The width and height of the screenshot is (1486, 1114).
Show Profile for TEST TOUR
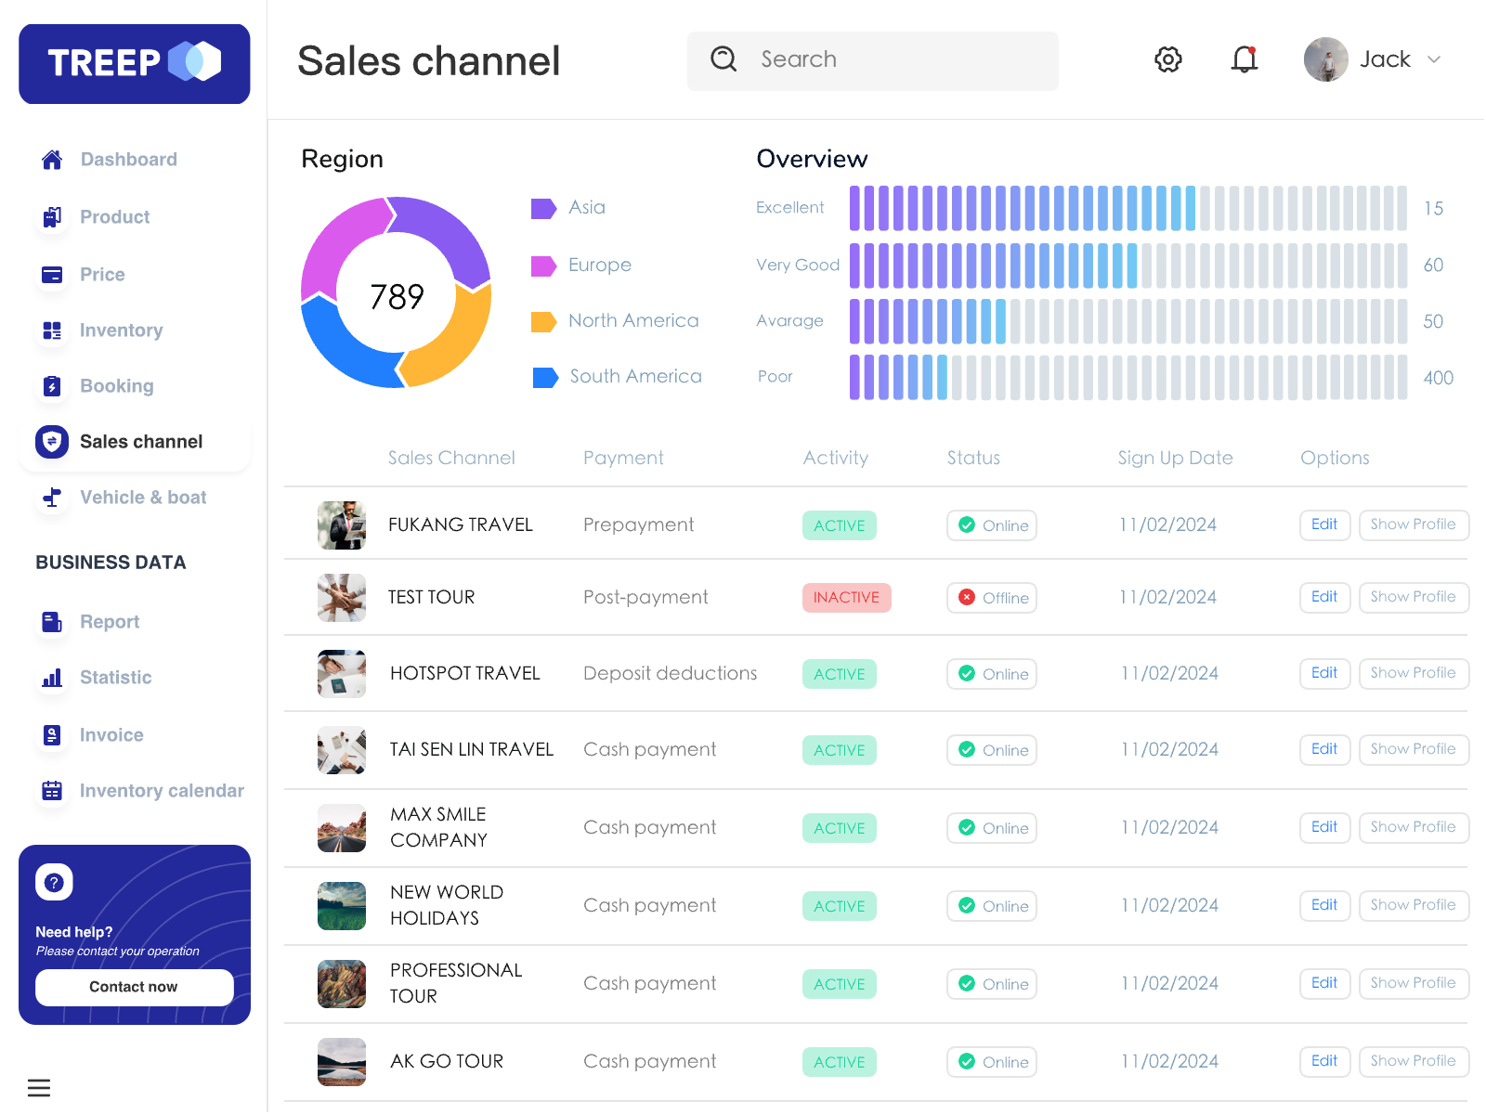[x=1414, y=597]
